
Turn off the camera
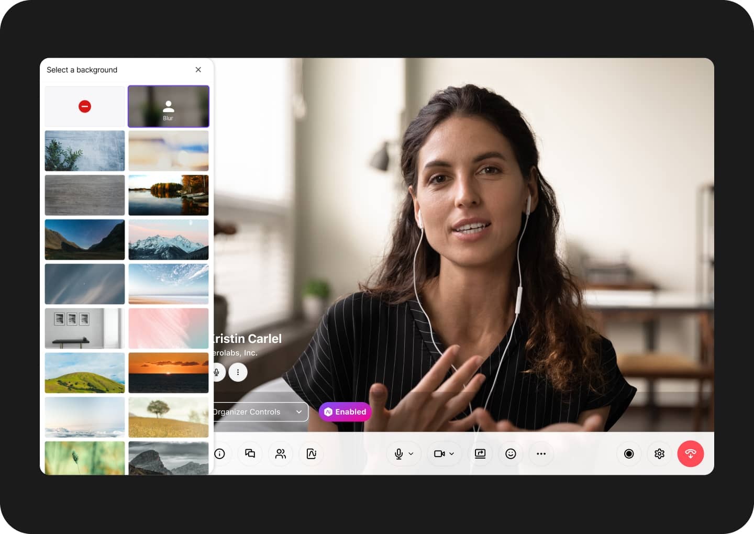(x=439, y=454)
